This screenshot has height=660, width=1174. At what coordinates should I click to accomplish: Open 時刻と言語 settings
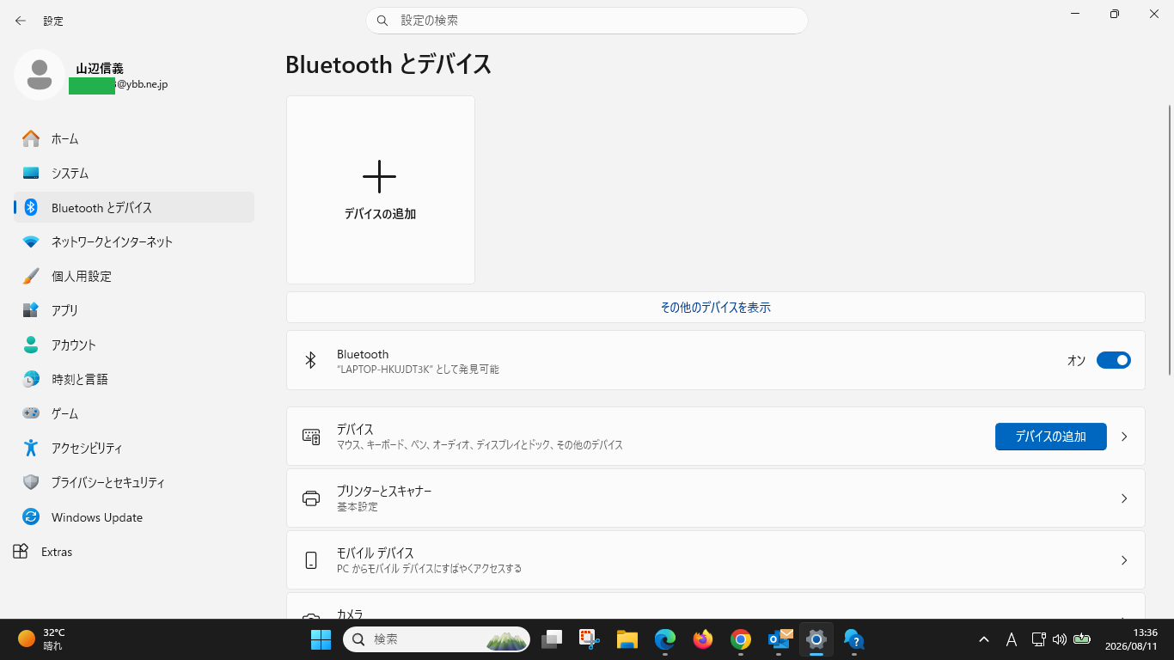[x=134, y=379]
